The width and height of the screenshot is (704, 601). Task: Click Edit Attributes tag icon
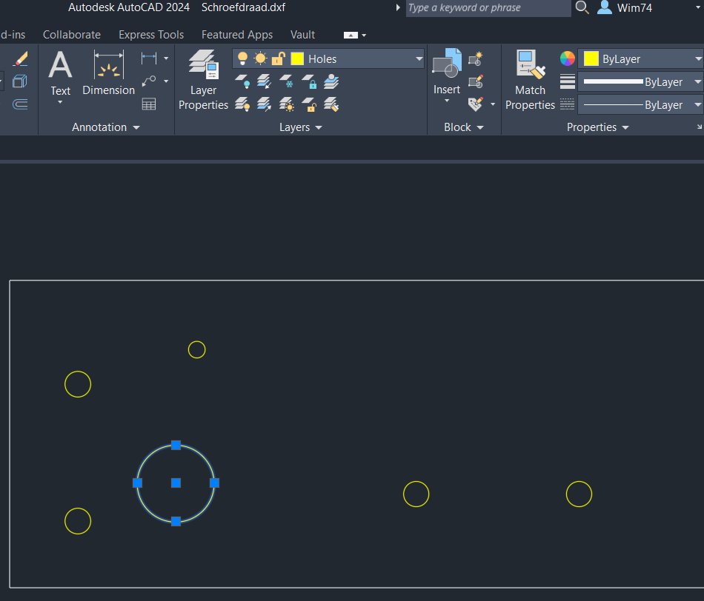(x=476, y=104)
